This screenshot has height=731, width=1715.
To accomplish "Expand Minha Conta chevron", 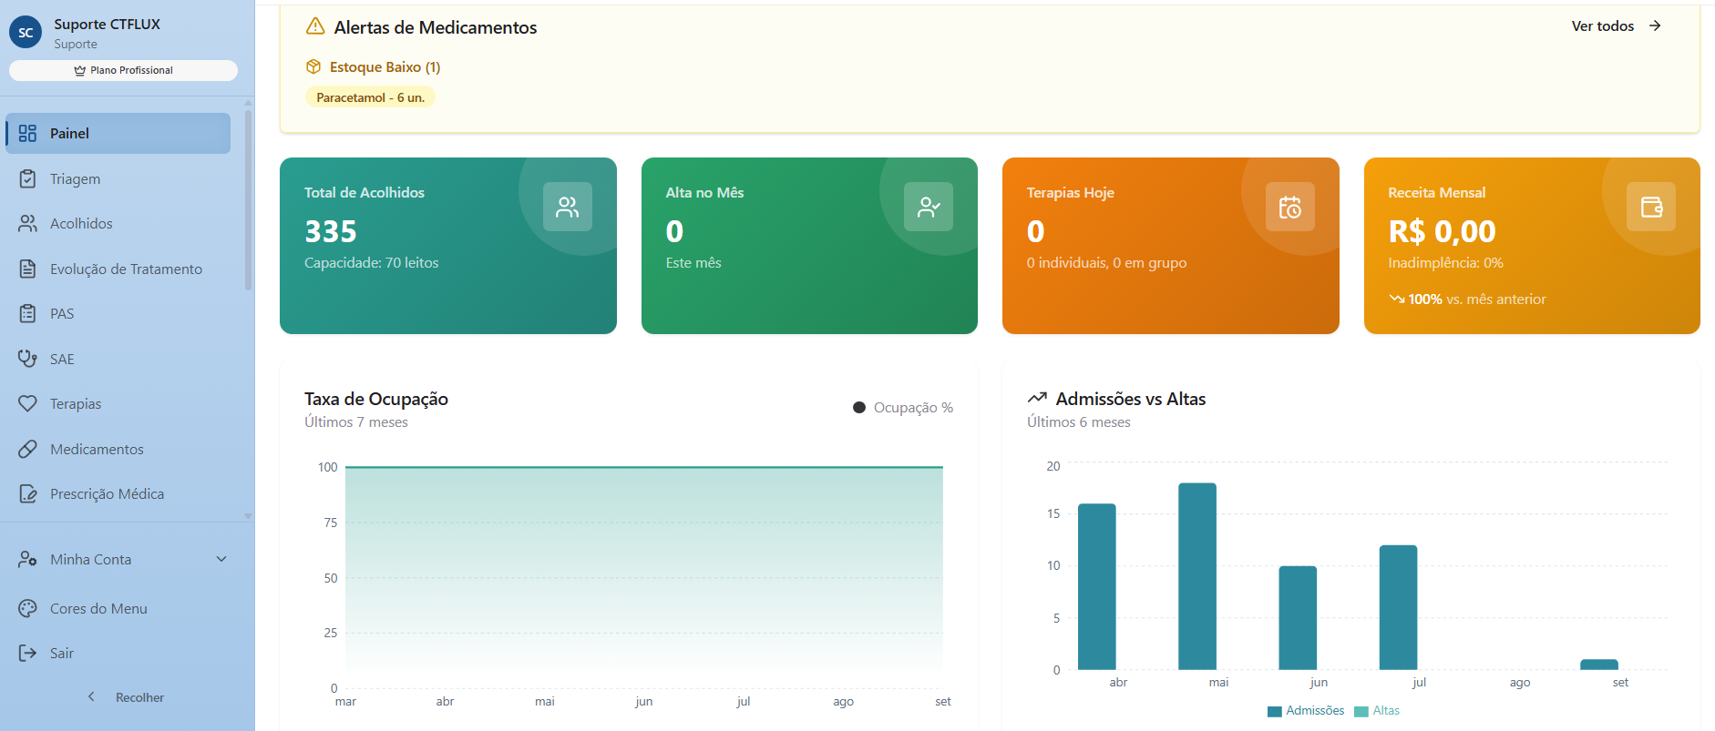I will click(x=221, y=559).
